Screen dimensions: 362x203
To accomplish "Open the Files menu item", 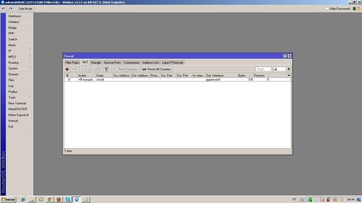I will (x=19, y=80).
